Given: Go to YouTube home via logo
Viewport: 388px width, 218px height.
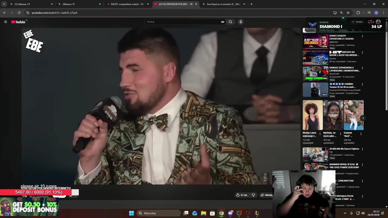Looking at the screenshot, I should click(18, 22).
